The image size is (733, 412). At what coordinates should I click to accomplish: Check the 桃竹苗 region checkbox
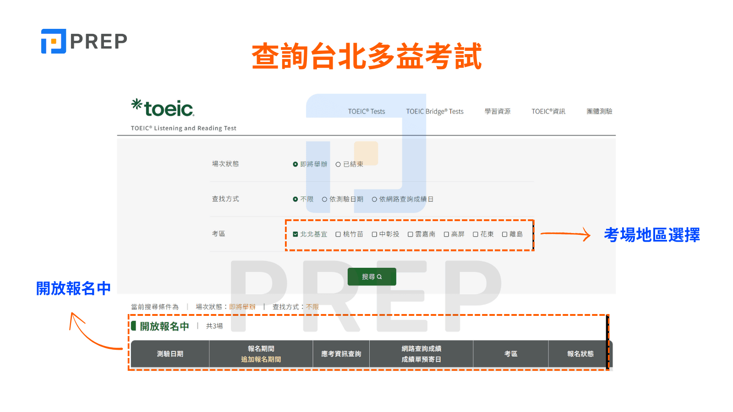[338, 234]
